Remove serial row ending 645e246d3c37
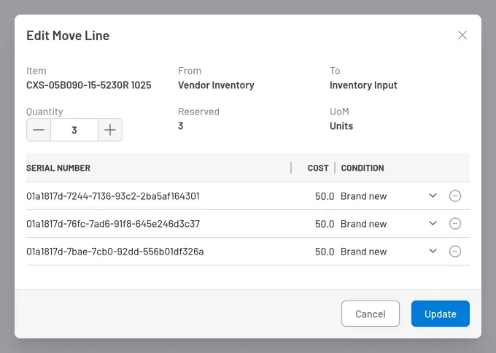The height and width of the screenshot is (353, 496). pyautogui.click(x=455, y=224)
